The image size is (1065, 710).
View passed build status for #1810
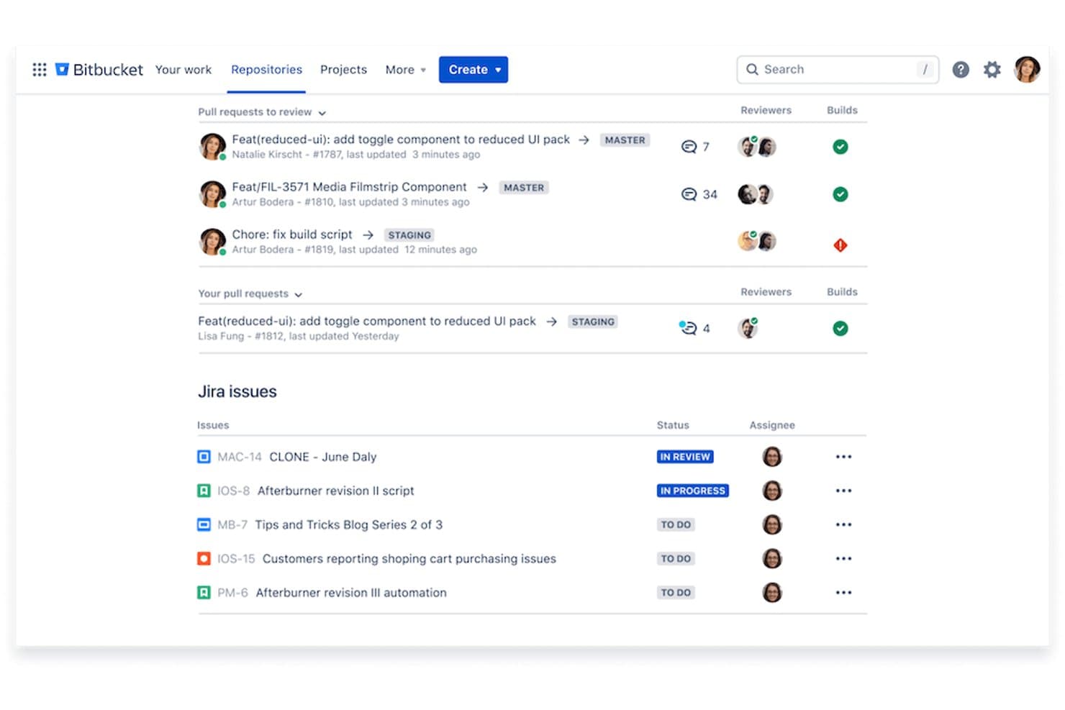coord(840,194)
